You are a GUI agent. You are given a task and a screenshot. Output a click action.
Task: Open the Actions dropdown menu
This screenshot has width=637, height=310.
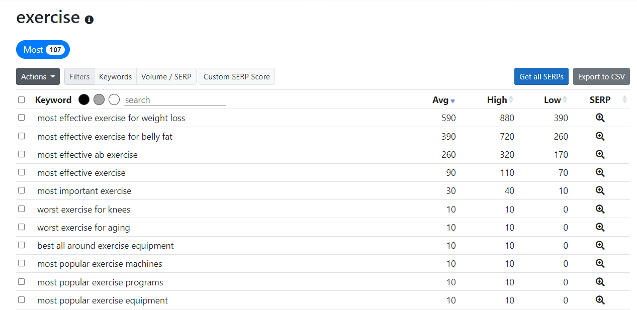coord(38,76)
